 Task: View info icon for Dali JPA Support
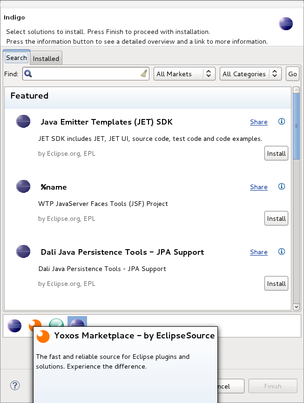[282, 251]
